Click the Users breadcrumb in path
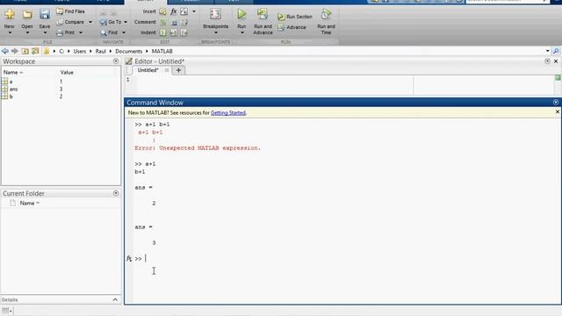 tap(80, 51)
